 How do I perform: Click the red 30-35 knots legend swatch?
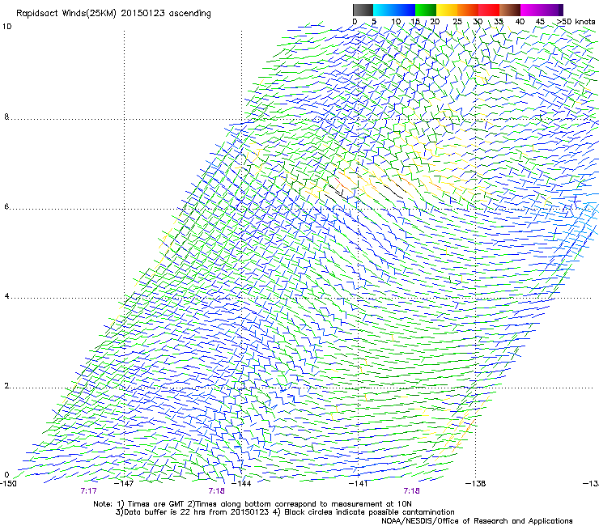click(x=489, y=10)
